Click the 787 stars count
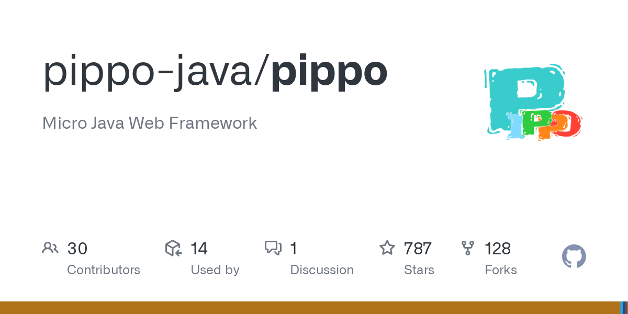This screenshot has width=628, height=314. (x=418, y=249)
